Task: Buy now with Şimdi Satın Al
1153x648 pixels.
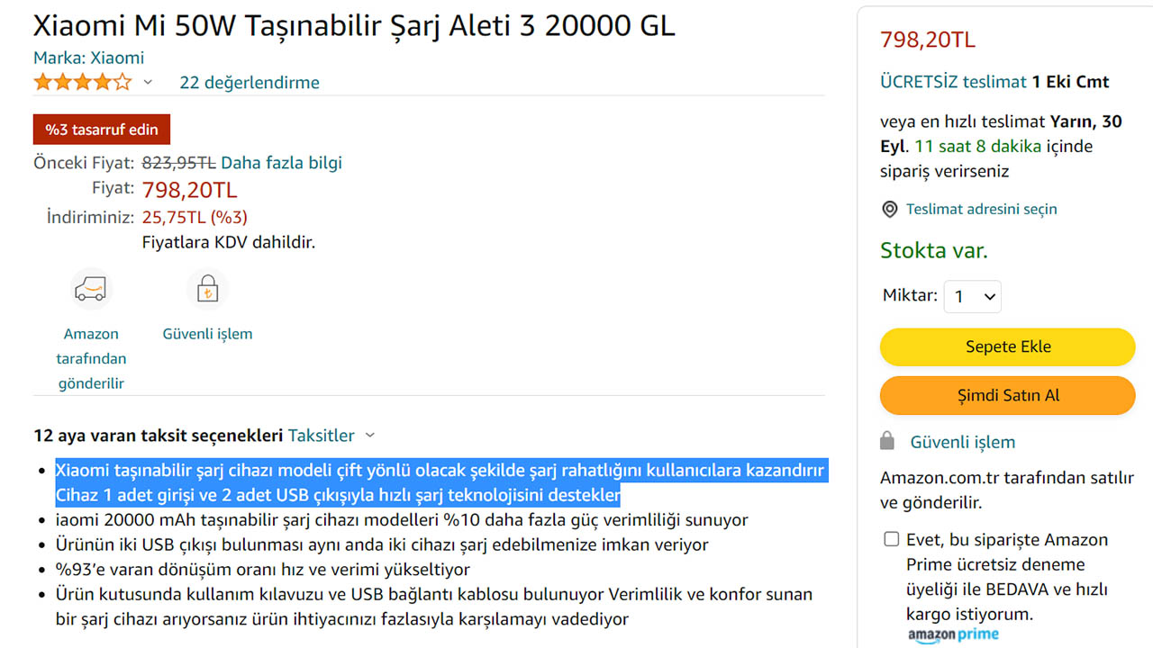Action: (x=1008, y=395)
